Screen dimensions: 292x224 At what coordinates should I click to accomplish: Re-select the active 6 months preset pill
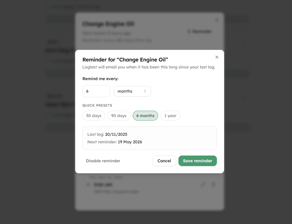click(145, 116)
